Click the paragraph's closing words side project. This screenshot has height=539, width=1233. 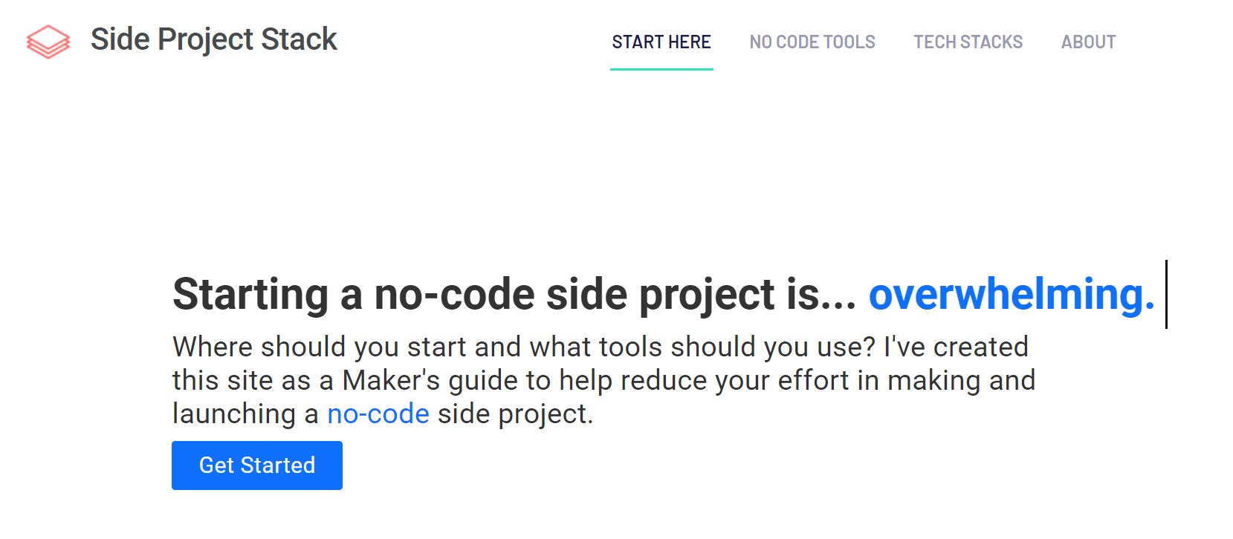point(515,414)
